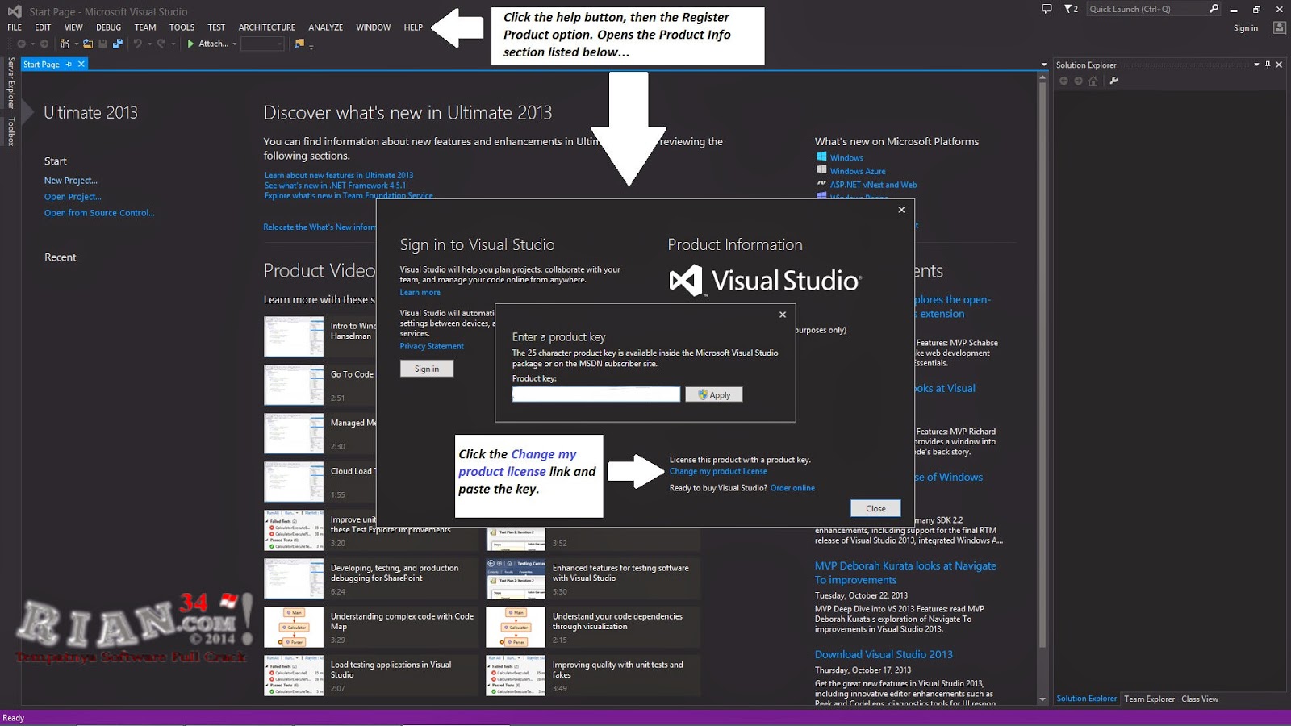Click the Sign in link at top right
1291x726 pixels.
[x=1245, y=28]
